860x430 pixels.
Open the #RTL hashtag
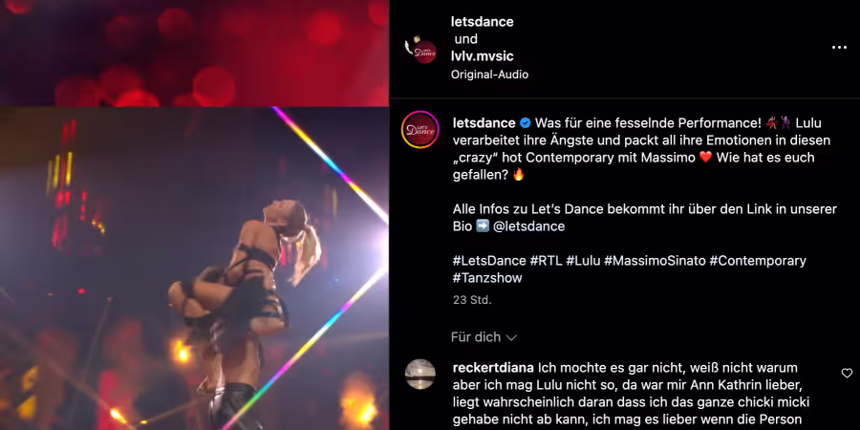tap(546, 261)
